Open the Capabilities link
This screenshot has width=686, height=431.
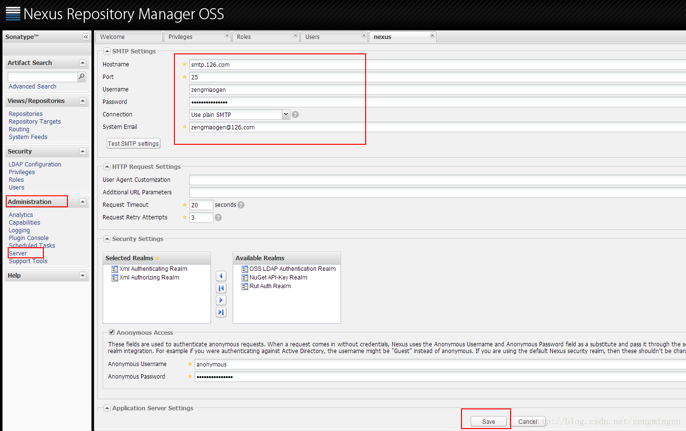tap(24, 223)
